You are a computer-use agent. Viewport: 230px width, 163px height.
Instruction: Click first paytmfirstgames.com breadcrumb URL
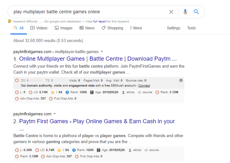pyautogui.click(x=32, y=52)
